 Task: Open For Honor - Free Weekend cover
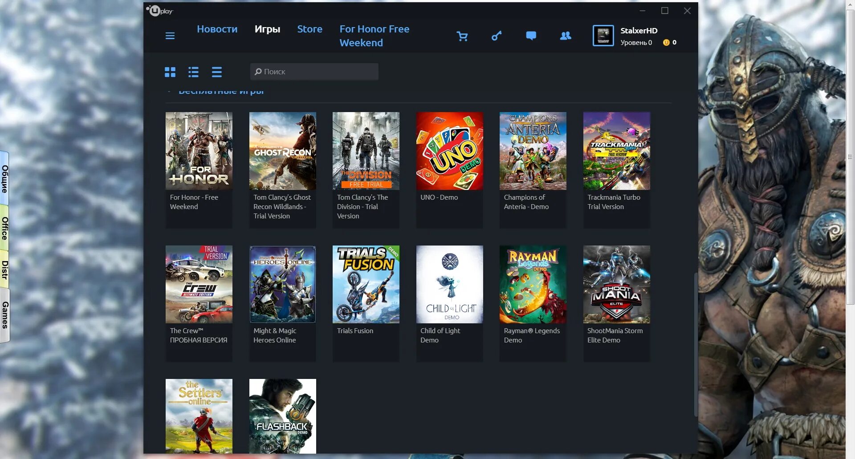tap(199, 151)
